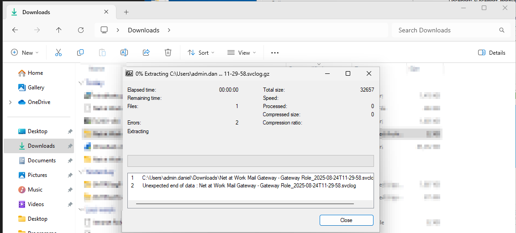Open the See more ellipsis menu
This screenshot has width=516, height=233.
tap(274, 52)
